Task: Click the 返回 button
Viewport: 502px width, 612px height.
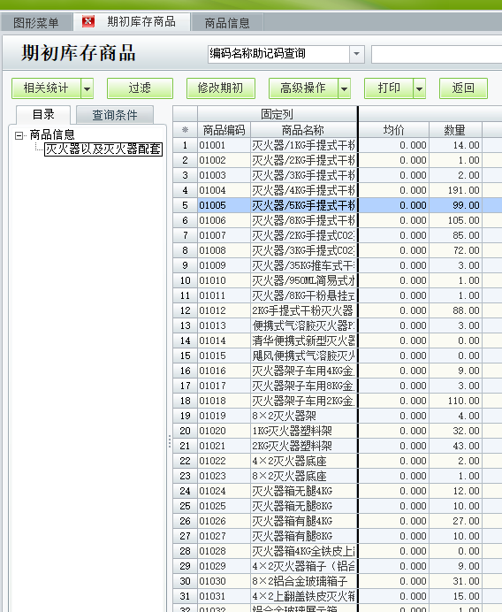Action: (463, 88)
